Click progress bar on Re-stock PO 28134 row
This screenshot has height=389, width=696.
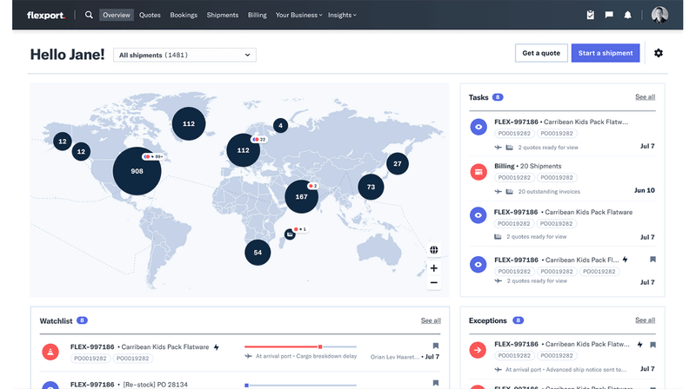coord(300,385)
